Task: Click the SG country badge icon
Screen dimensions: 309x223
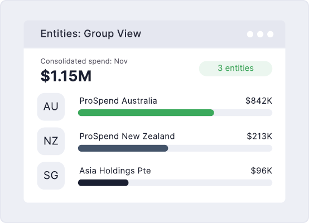Action: click(51, 176)
